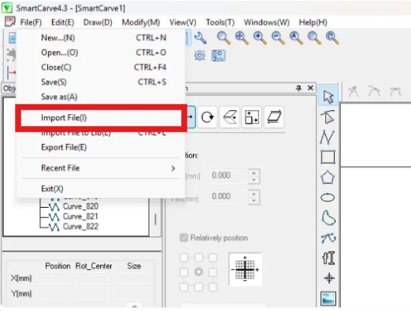411x311 pixels.
Task: Open the View(V) menu
Action: [183, 23]
